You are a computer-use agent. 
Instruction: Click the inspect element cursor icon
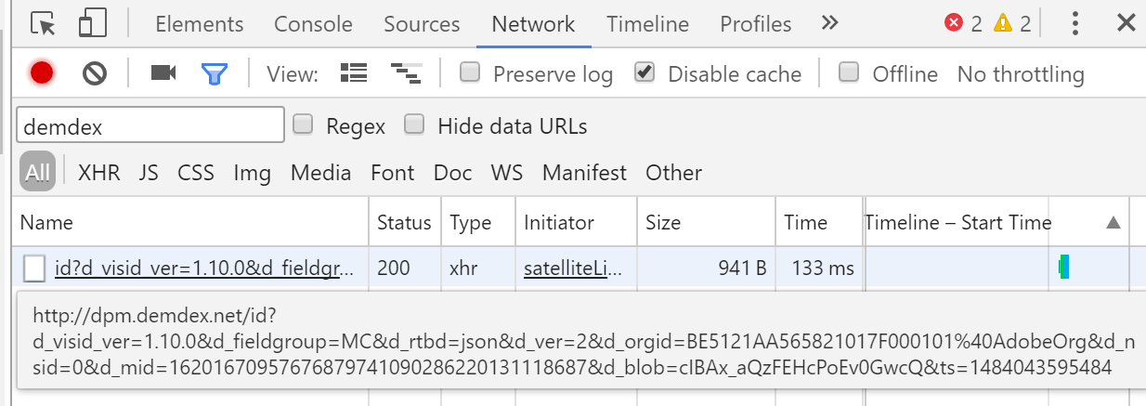[x=44, y=23]
